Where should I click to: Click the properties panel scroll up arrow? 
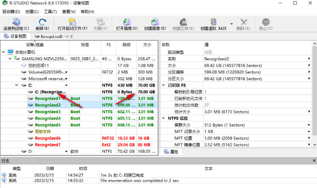click(x=314, y=44)
